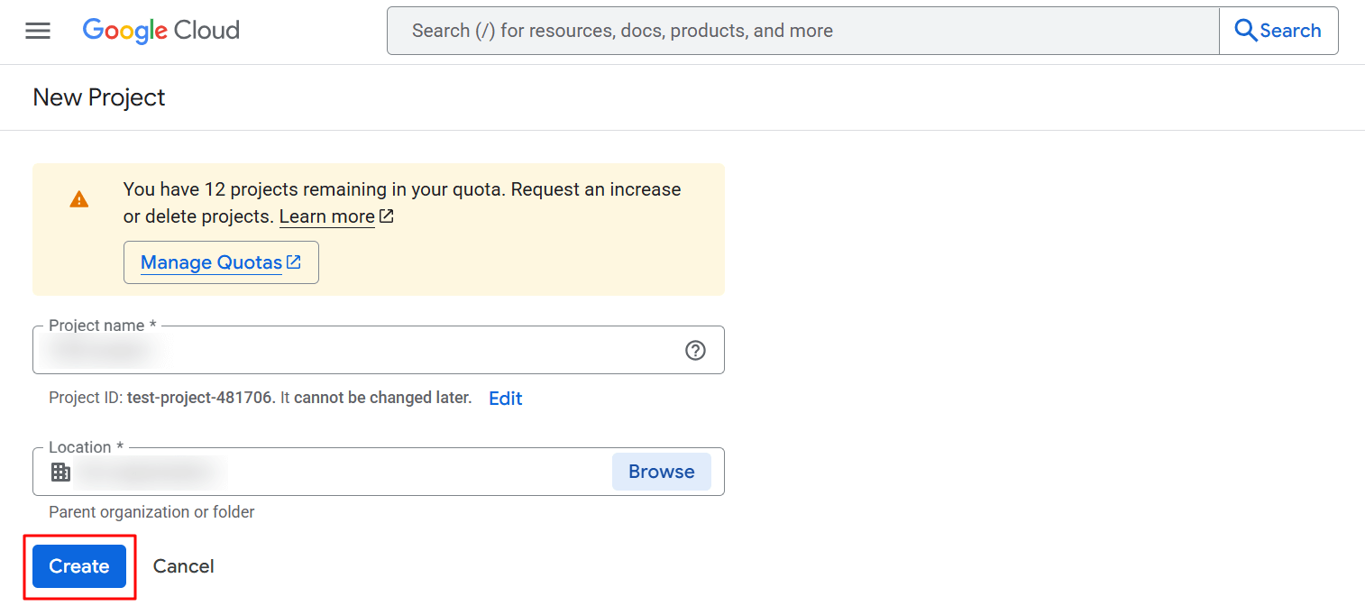1365x615 pixels.
Task: Click the orange quota warning triangle icon
Action: (x=79, y=199)
